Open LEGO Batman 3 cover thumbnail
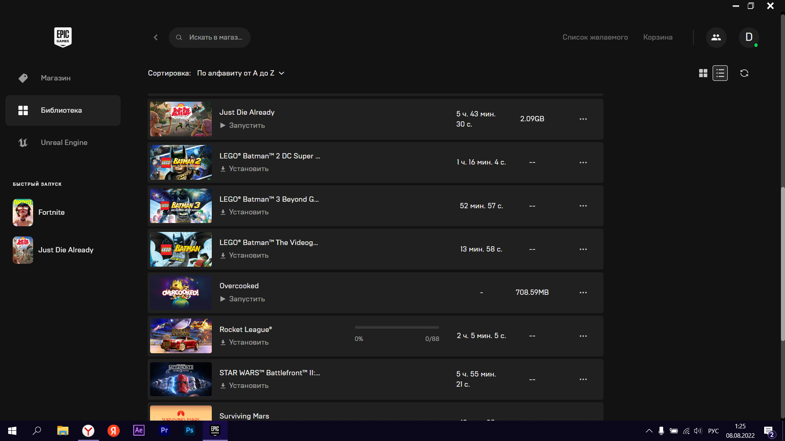Screen dimensions: 785x441 tap(181, 206)
